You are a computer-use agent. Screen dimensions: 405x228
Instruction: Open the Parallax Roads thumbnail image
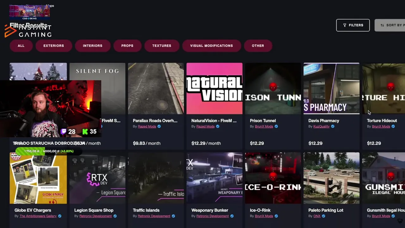(x=156, y=88)
